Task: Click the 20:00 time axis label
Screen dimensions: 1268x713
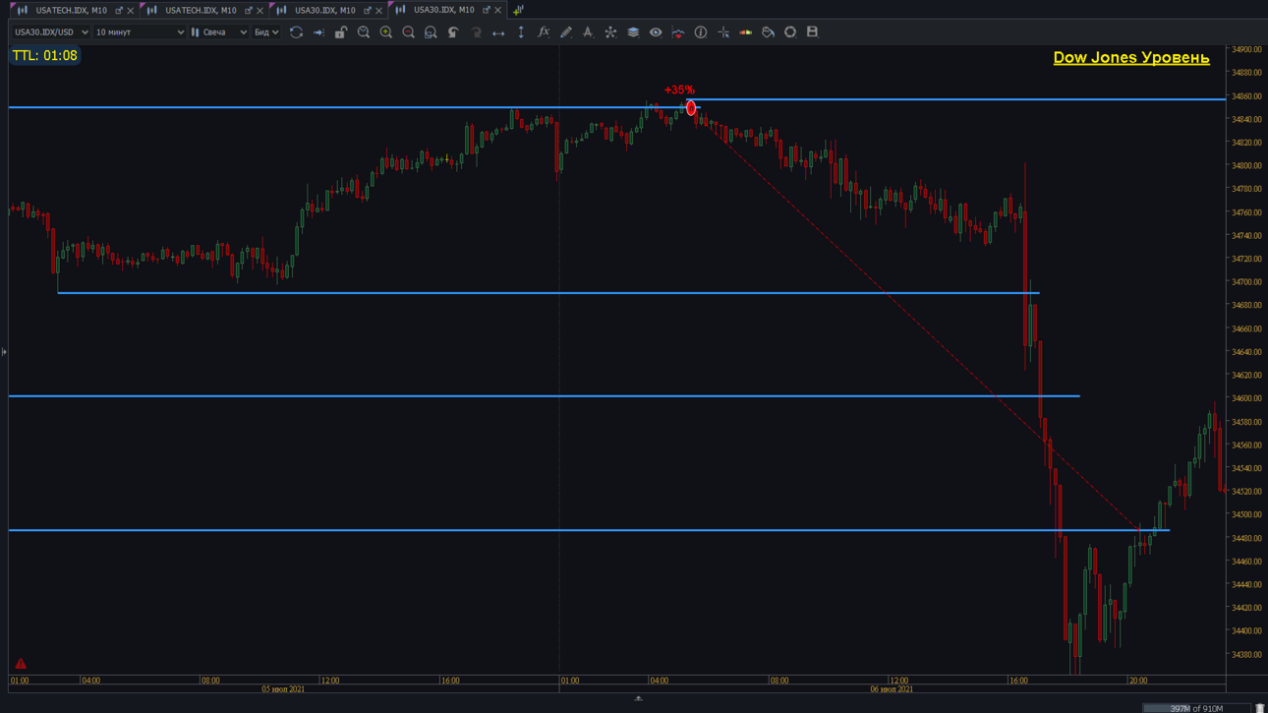Action: tap(1137, 681)
